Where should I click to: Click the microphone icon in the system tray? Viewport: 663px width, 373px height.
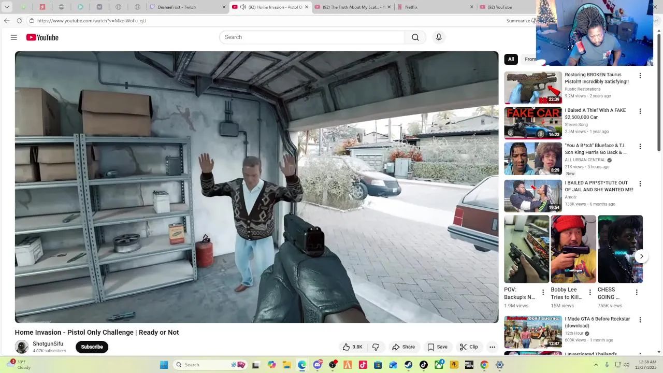pos(607,365)
